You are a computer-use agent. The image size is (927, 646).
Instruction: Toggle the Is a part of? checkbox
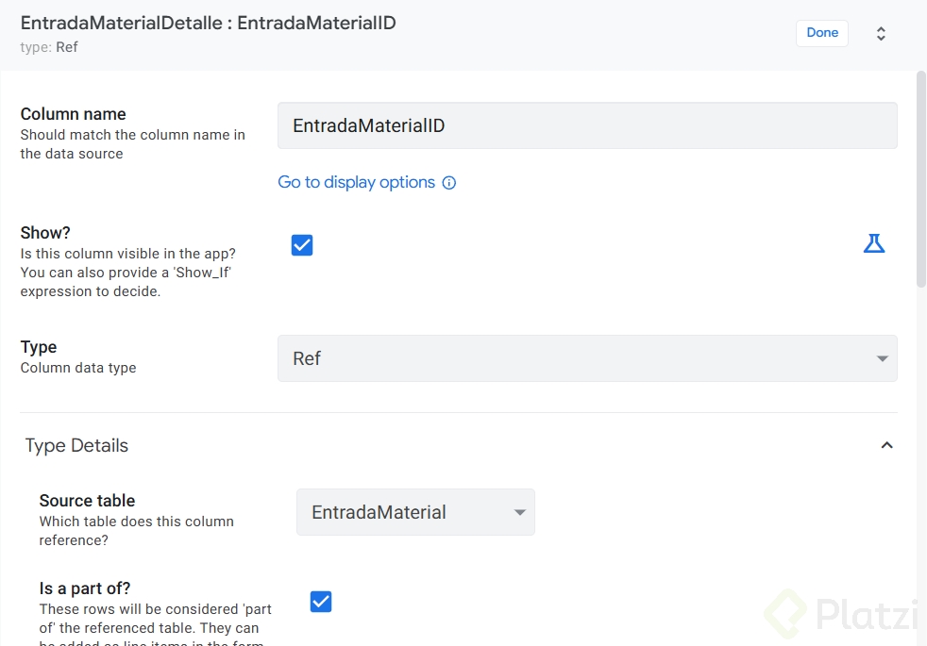(321, 602)
